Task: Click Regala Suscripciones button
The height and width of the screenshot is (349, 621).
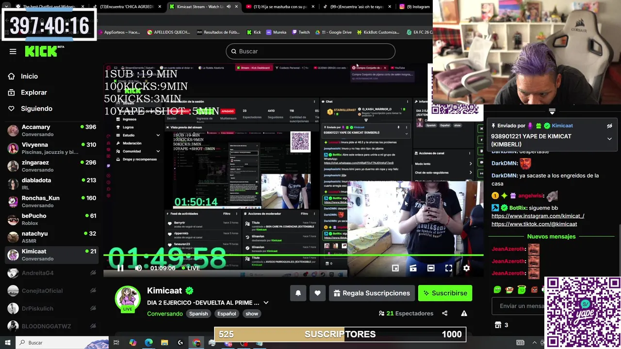Action: (x=372, y=293)
